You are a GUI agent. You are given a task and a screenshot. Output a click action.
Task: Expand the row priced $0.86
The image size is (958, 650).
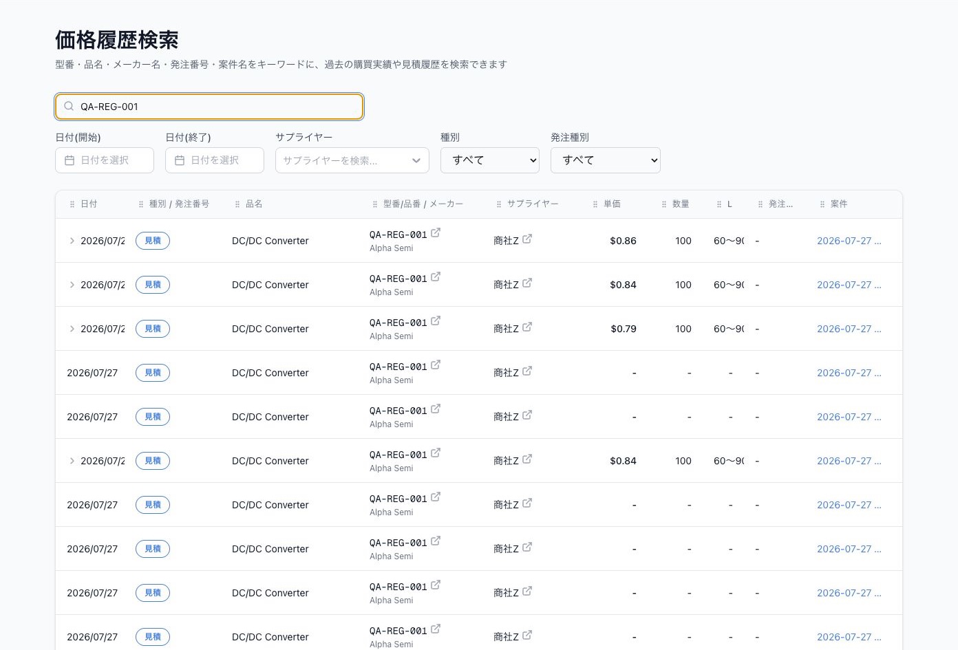point(72,241)
